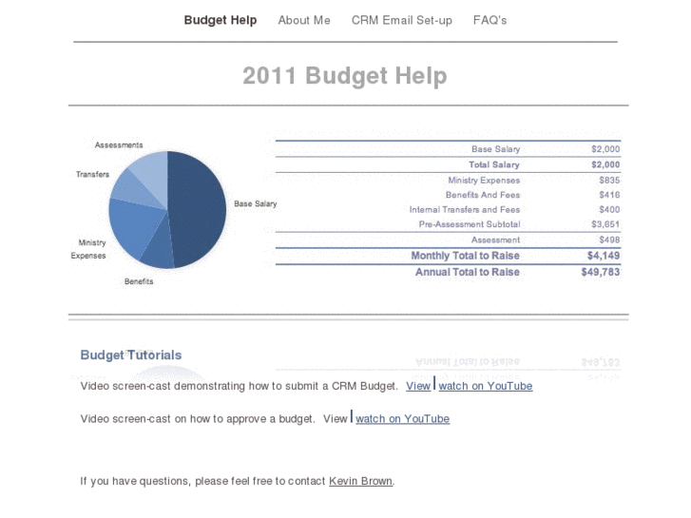The image size is (691, 518).
Task: Click the Budget Tutorials heading
Action: pyautogui.click(x=131, y=355)
